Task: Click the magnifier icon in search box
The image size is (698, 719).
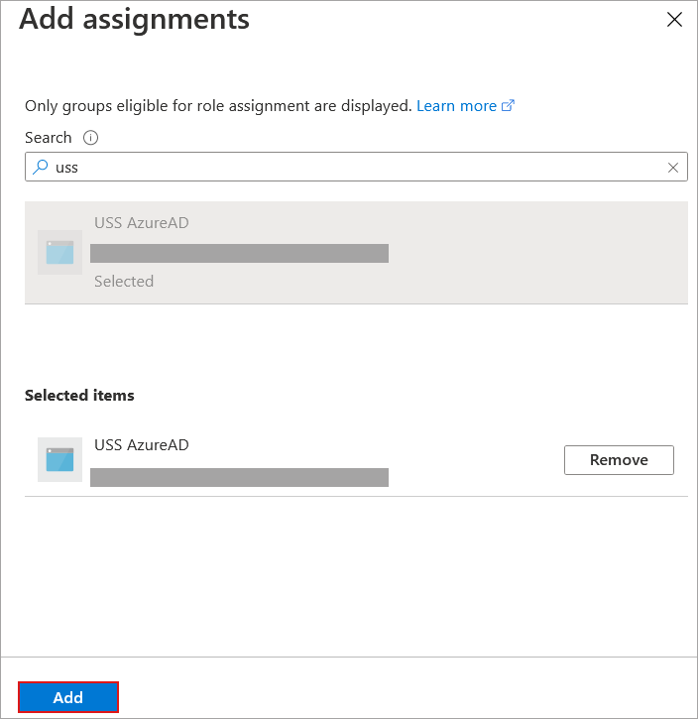Action: (40, 168)
